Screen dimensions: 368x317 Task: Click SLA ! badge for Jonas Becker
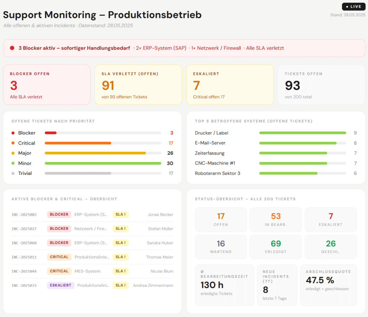tap(121, 214)
